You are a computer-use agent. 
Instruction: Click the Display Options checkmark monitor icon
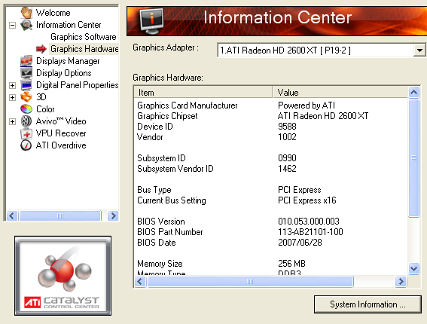26,73
